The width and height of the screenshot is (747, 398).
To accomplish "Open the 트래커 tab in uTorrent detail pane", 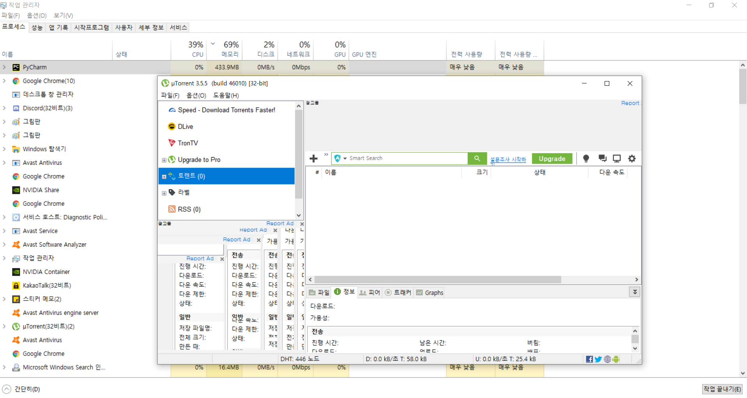I will (398, 292).
